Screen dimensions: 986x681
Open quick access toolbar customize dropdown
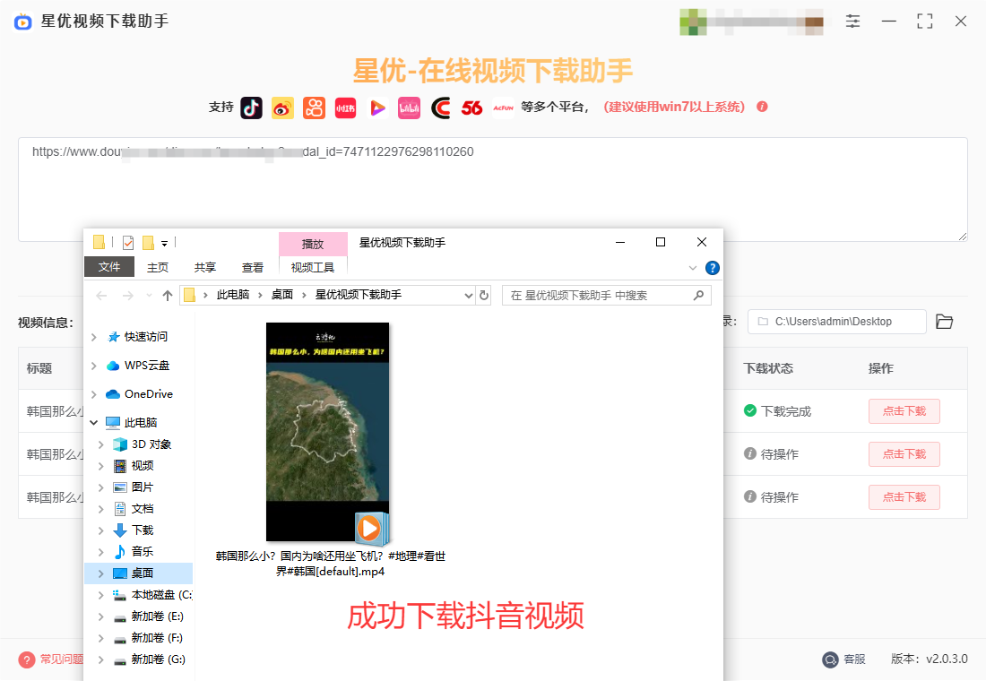[x=164, y=244]
